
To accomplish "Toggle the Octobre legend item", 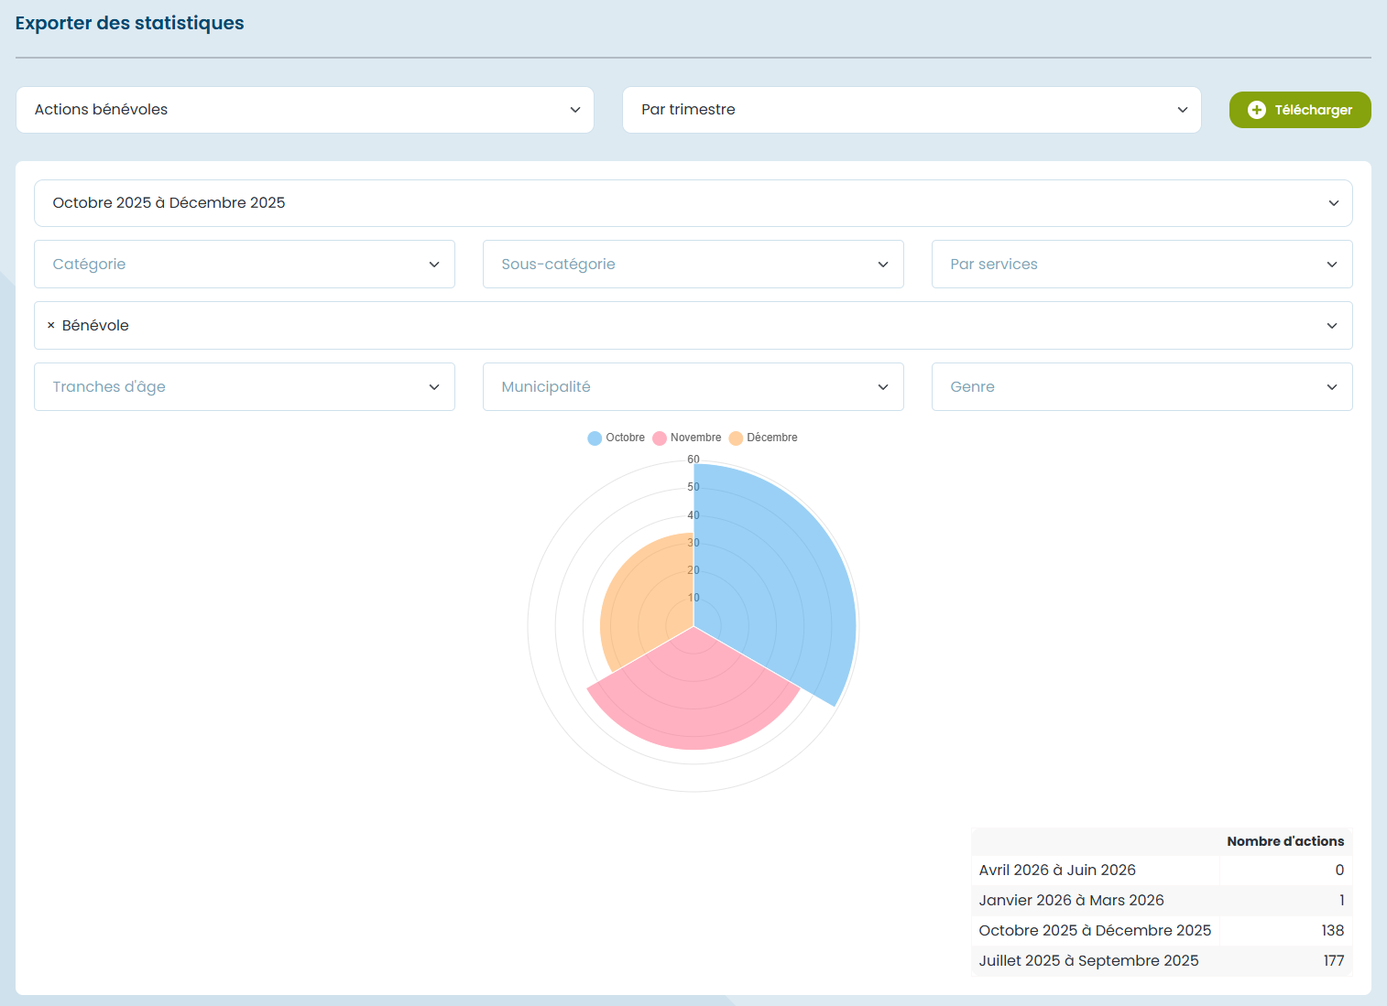I will pyautogui.click(x=616, y=438).
